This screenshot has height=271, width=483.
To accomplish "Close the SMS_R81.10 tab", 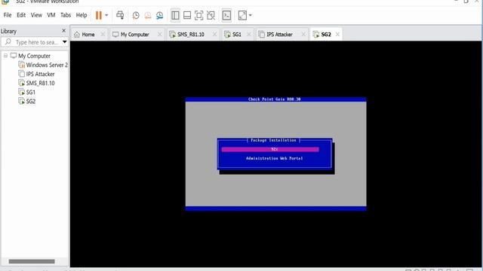I will pos(214,35).
